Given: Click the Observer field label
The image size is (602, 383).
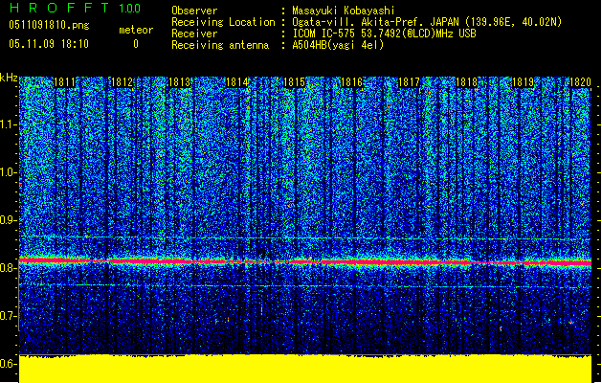Looking at the screenshot, I should [x=194, y=11].
